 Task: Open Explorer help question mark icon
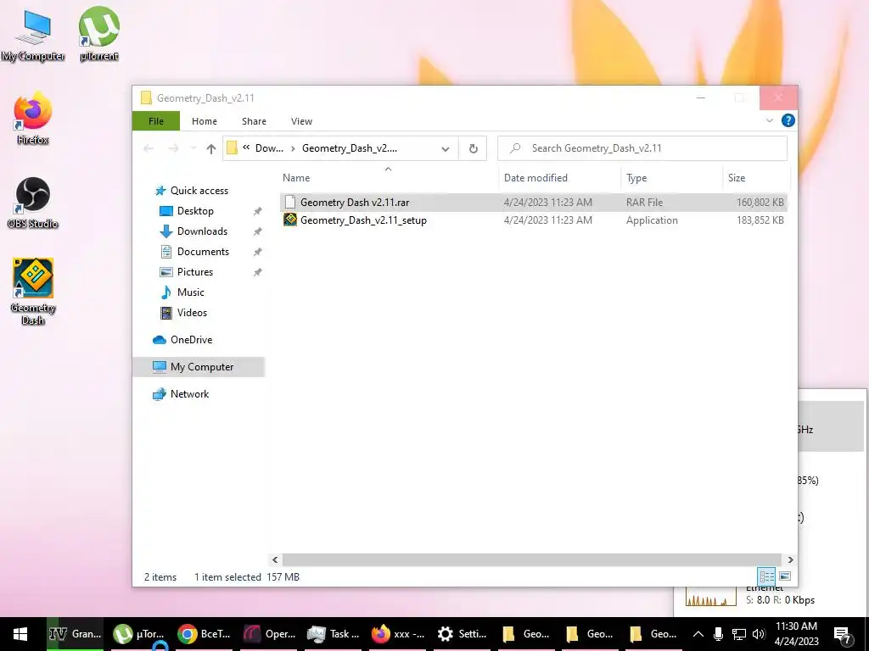[788, 120]
